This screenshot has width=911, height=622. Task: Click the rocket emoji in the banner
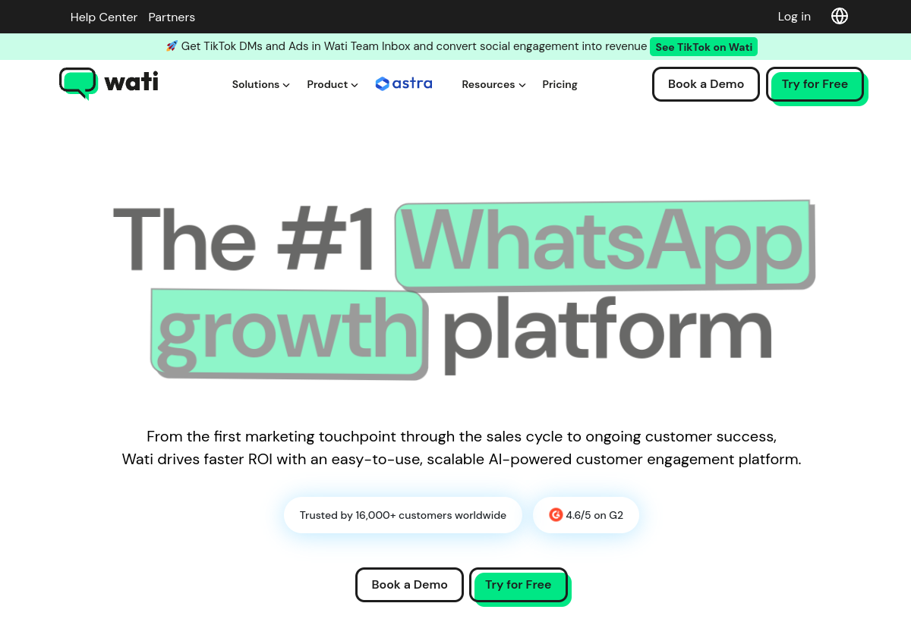[x=172, y=46]
